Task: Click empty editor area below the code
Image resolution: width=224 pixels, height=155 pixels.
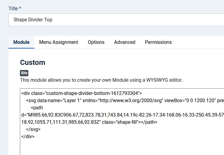Action: pyautogui.click(x=122, y=147)
